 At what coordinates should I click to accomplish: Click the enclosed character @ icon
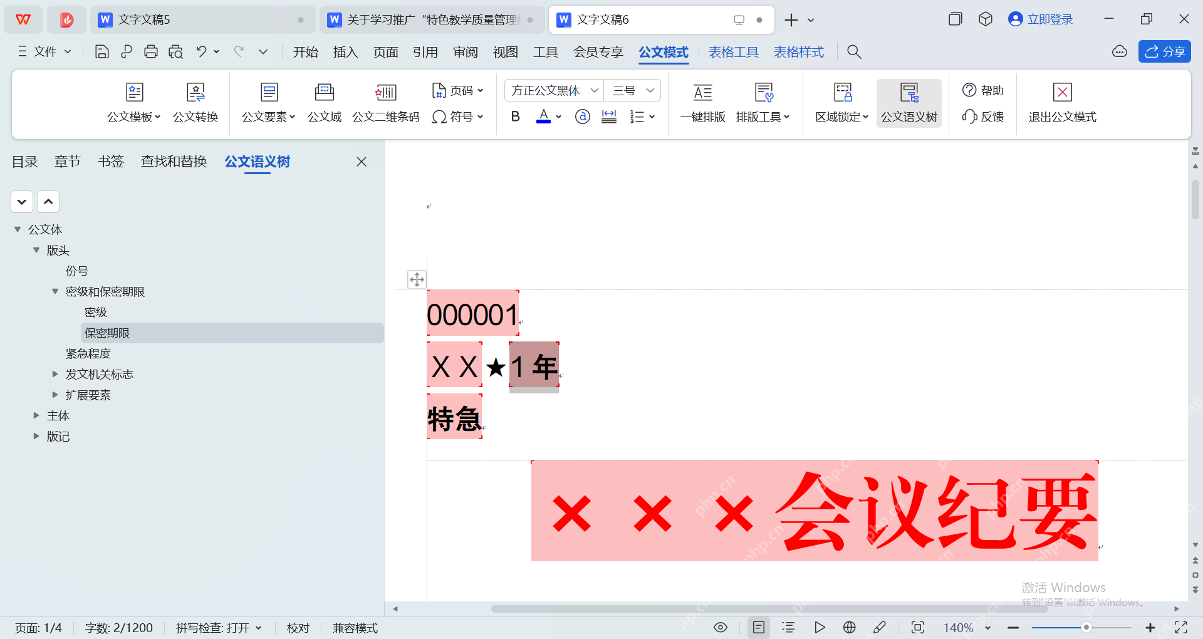pyautogui.click(x=582, y=117)
